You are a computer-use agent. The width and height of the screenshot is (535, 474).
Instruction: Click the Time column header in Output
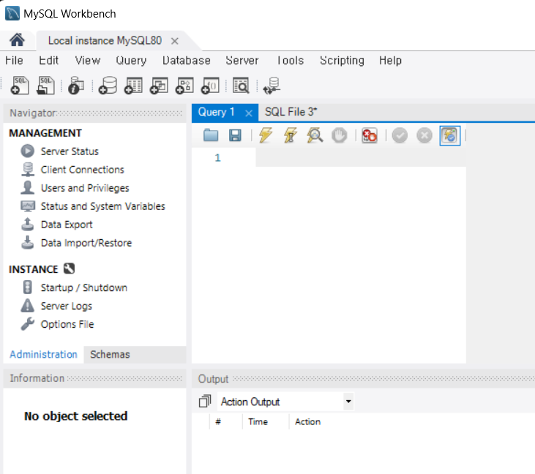coord(258,422)
